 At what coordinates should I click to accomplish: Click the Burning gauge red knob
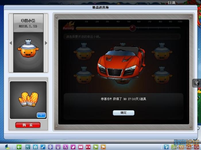tap(133, 28)
